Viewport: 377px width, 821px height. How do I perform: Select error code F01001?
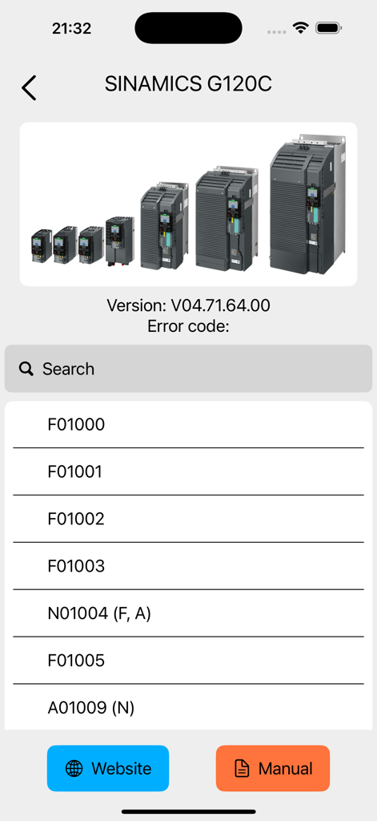click(x=188, y=471)
